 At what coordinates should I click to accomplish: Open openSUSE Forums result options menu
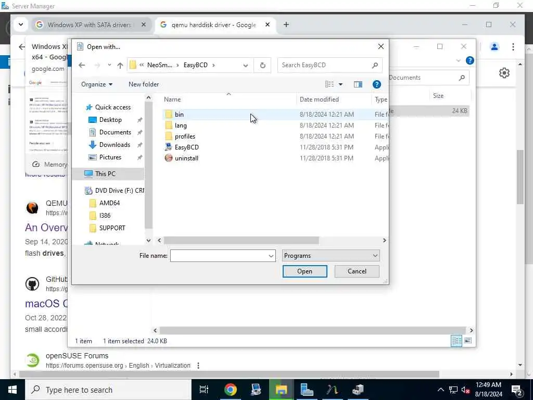tap(198, 366)
